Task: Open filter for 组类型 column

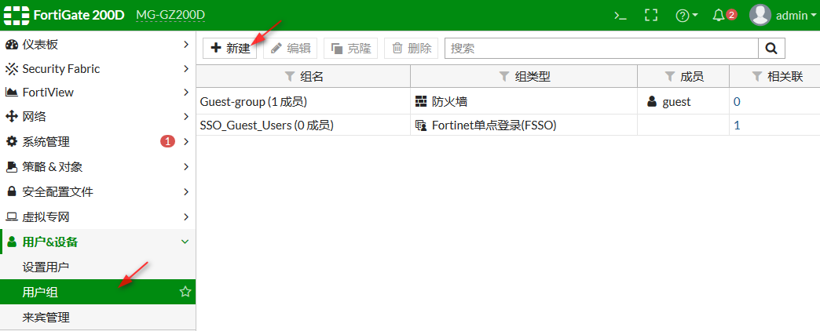Action: click(503, 77)
